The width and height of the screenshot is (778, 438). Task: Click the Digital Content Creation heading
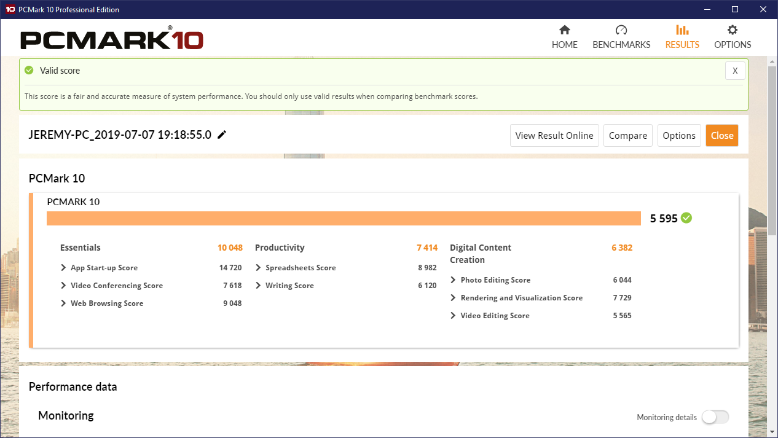click(x=481, y=254)
